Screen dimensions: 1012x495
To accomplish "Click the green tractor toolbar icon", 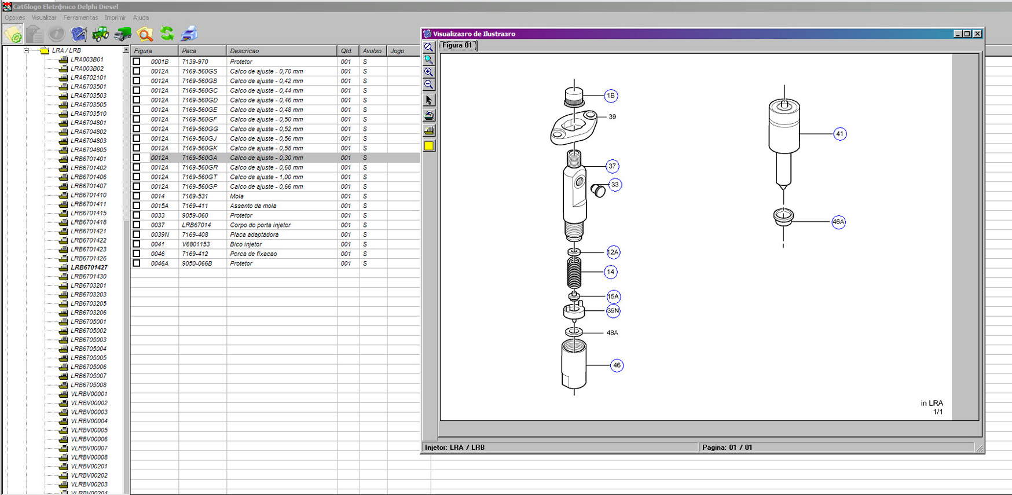I will pyautogui.click(x=100, y=34).
